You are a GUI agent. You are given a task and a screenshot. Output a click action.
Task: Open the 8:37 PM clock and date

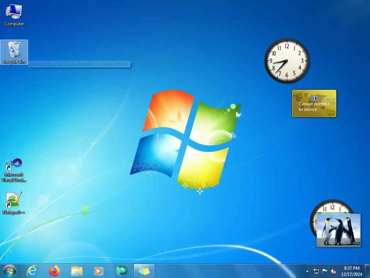(x=351, y=271)
